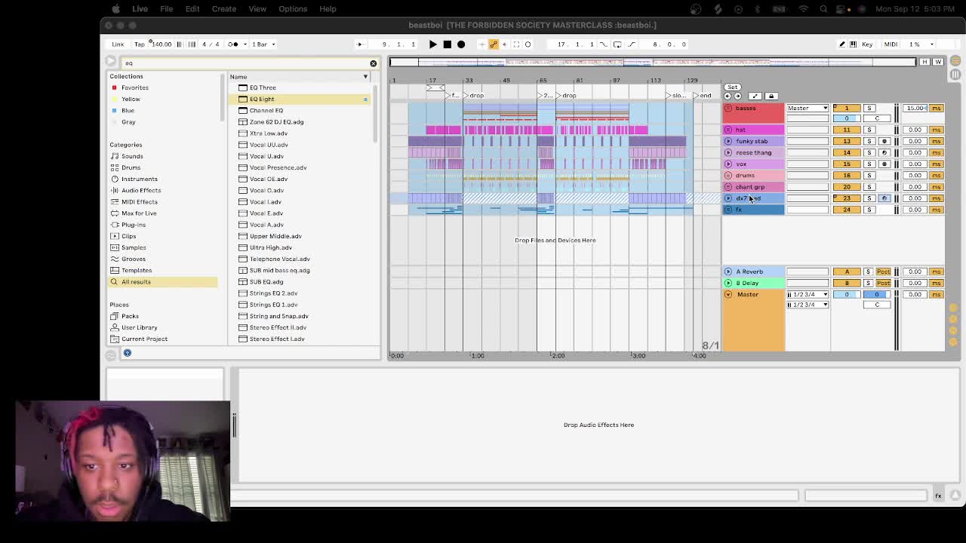Arm the funky stab track for recording
966x543 pixels.
point(884,141)
